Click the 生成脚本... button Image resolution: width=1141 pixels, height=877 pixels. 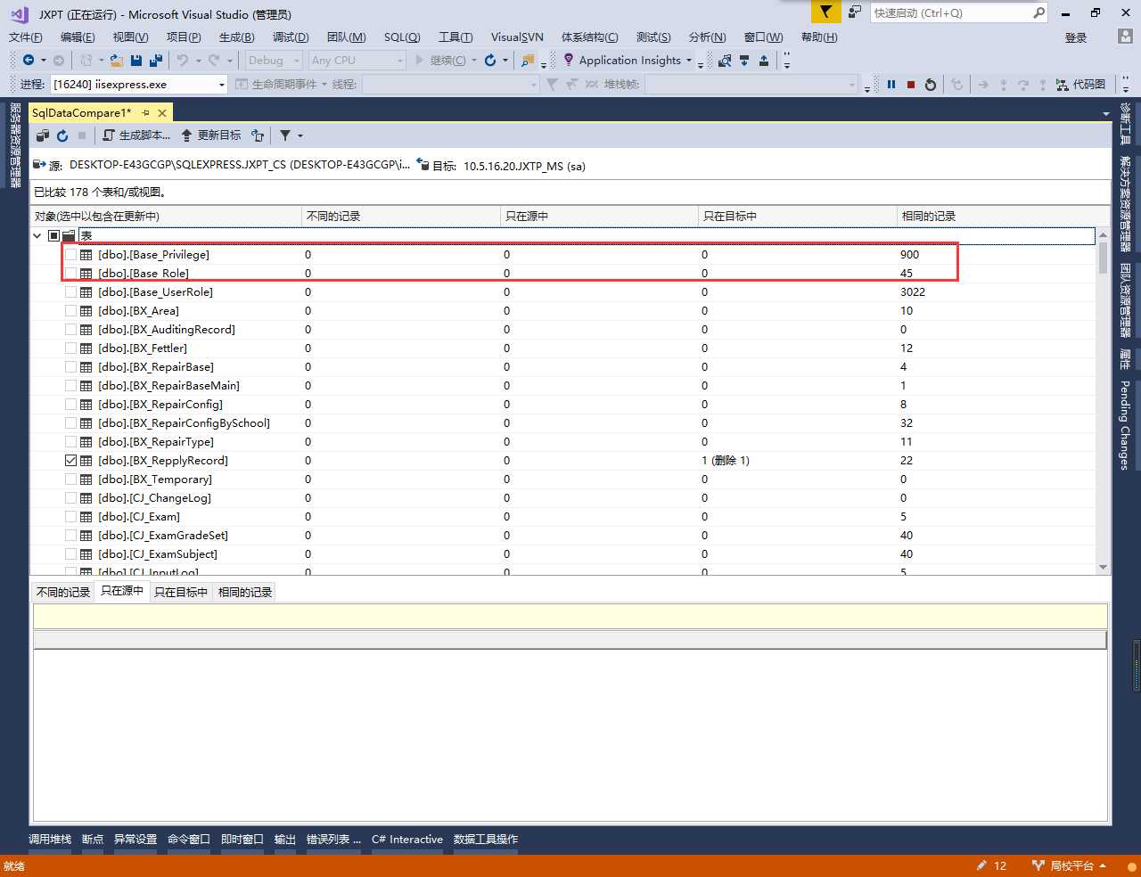tap(136, 135)
